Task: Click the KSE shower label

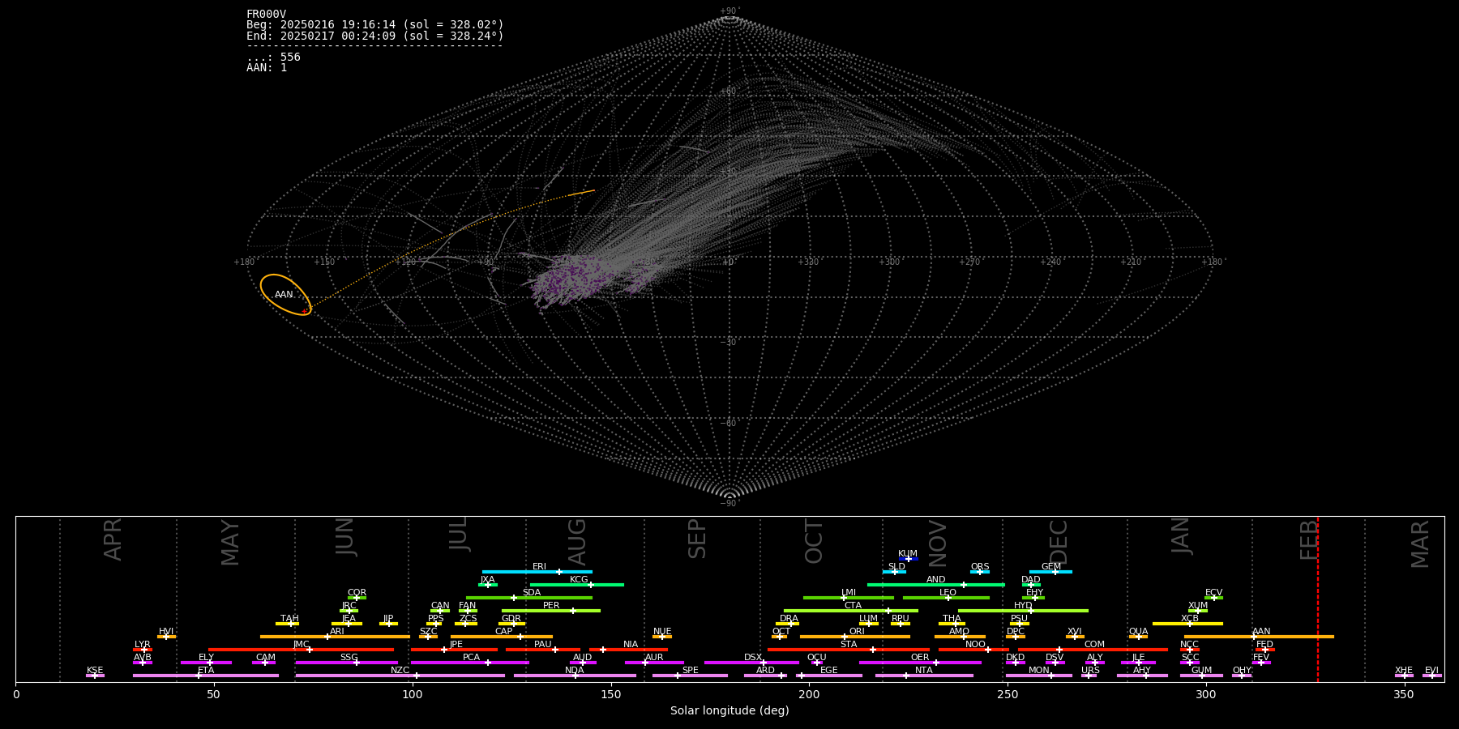Action: tap(95, 671)
